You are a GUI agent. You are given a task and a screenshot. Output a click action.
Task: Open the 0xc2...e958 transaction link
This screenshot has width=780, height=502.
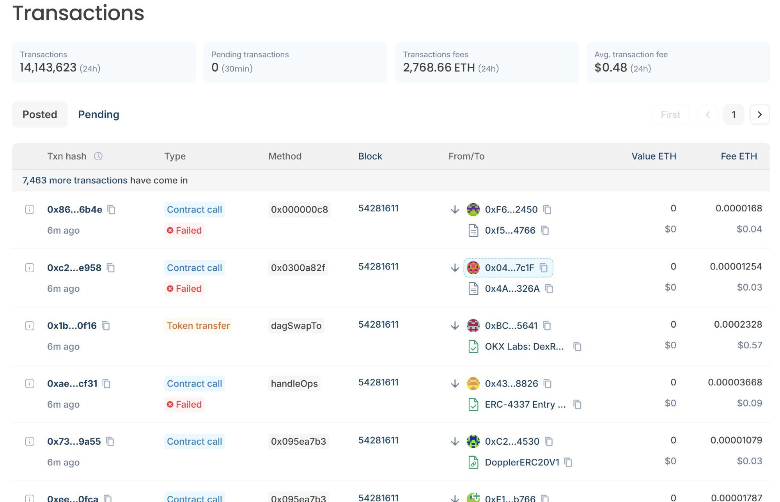point(74,268)
